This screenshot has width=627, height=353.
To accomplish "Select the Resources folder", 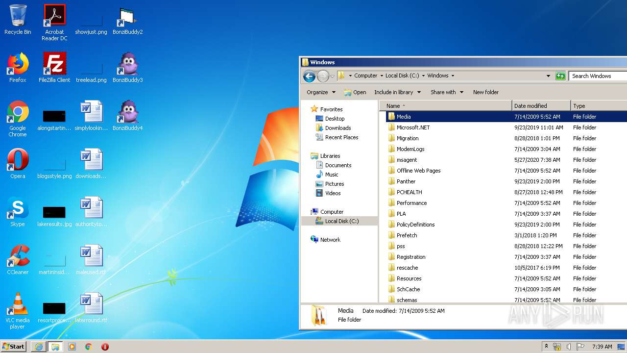I will tap(409, 278).
